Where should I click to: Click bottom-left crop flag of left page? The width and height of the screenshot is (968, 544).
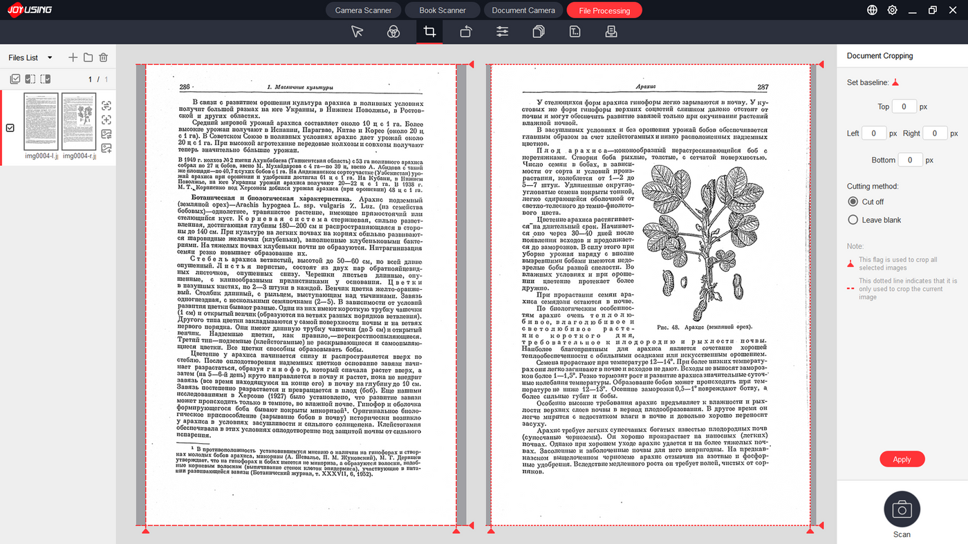click(x=145, y=530)
